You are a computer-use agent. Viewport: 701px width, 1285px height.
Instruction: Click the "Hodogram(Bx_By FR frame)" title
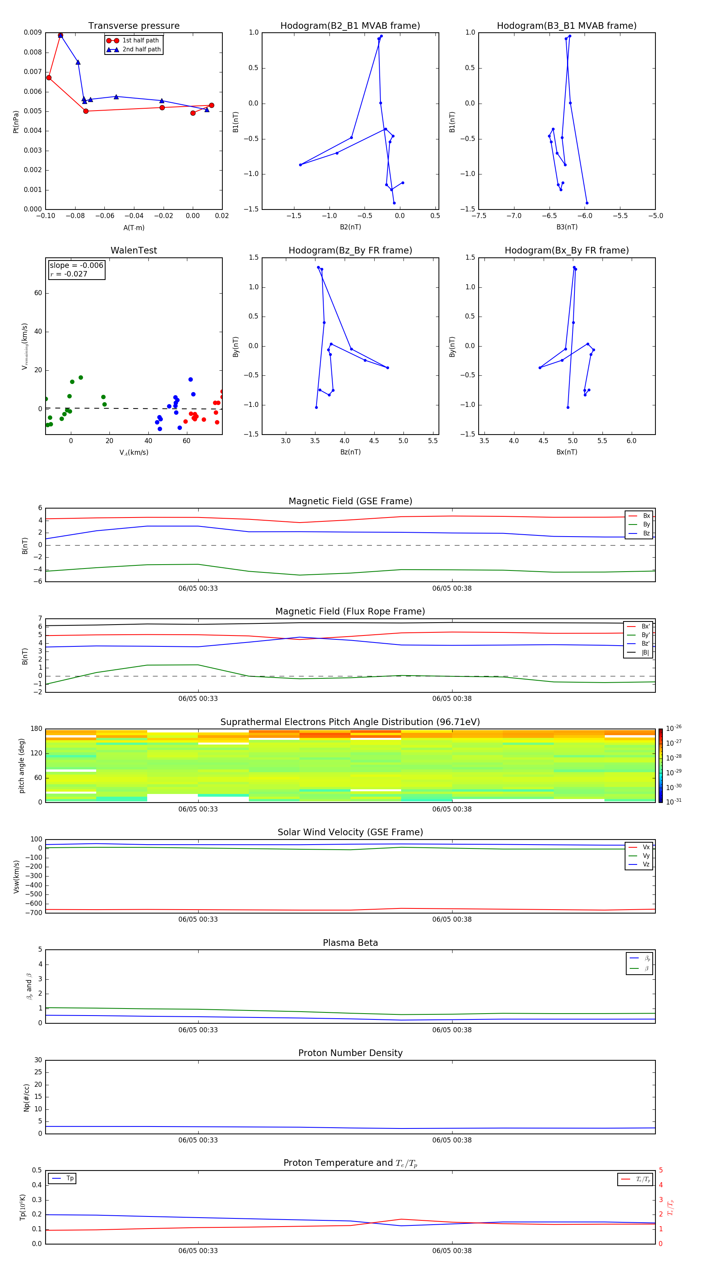point(567,250)
